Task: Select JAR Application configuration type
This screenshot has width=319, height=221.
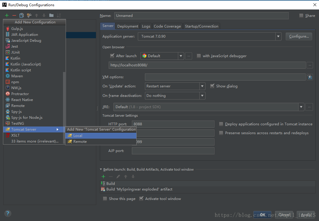Action: click(34, 34)
